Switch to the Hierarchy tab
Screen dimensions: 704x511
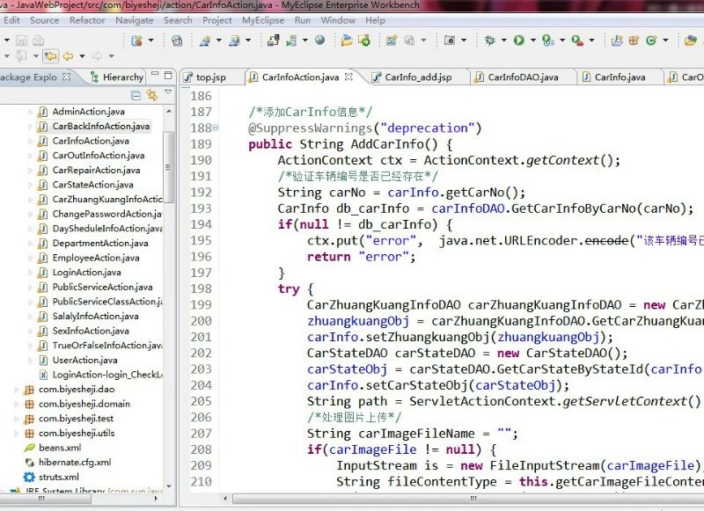point(117,77)
